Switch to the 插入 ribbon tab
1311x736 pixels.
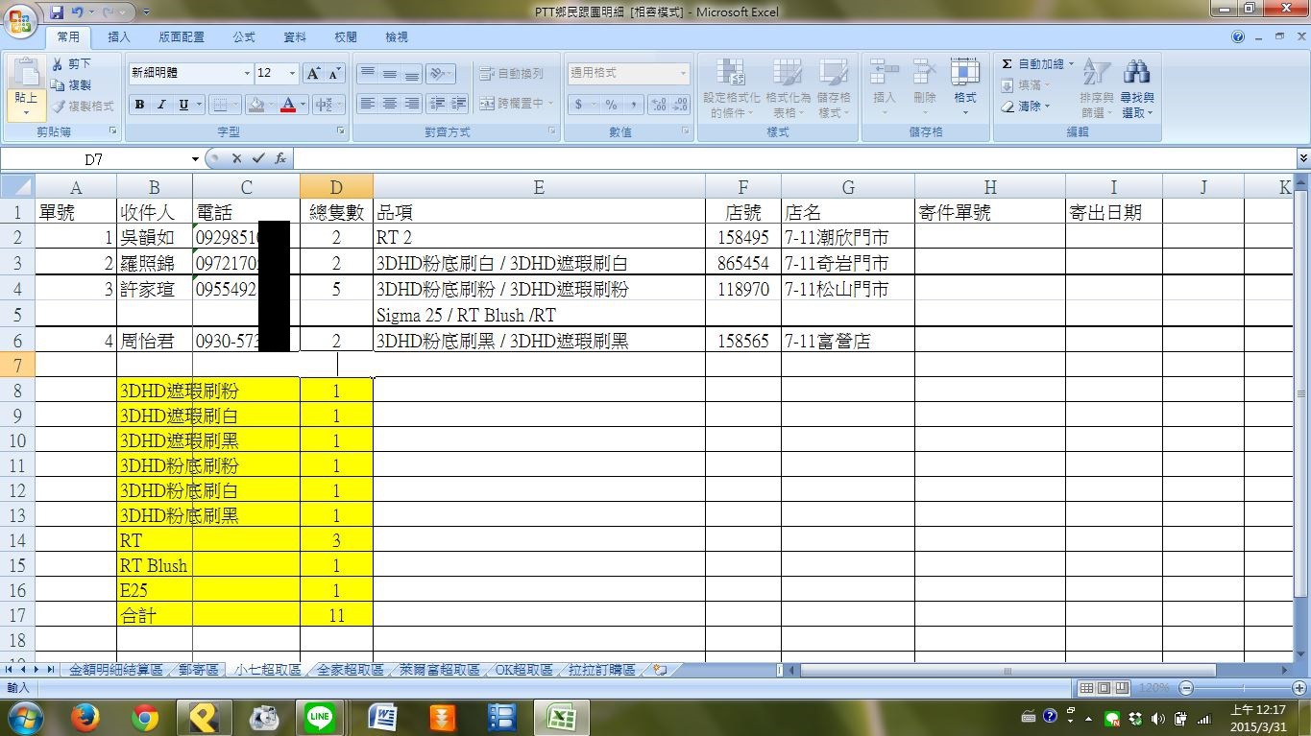(x=119, y=37)
